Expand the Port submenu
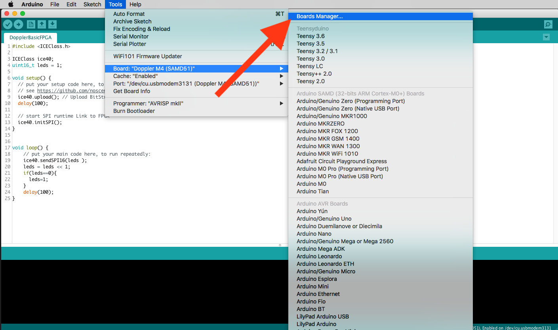This screenshot has width=558, height=330. point(196,84)
